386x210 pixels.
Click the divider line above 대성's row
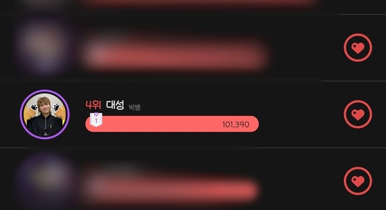(x=193, y=81)
